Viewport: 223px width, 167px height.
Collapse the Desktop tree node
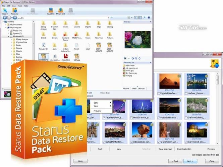(3, 22)
